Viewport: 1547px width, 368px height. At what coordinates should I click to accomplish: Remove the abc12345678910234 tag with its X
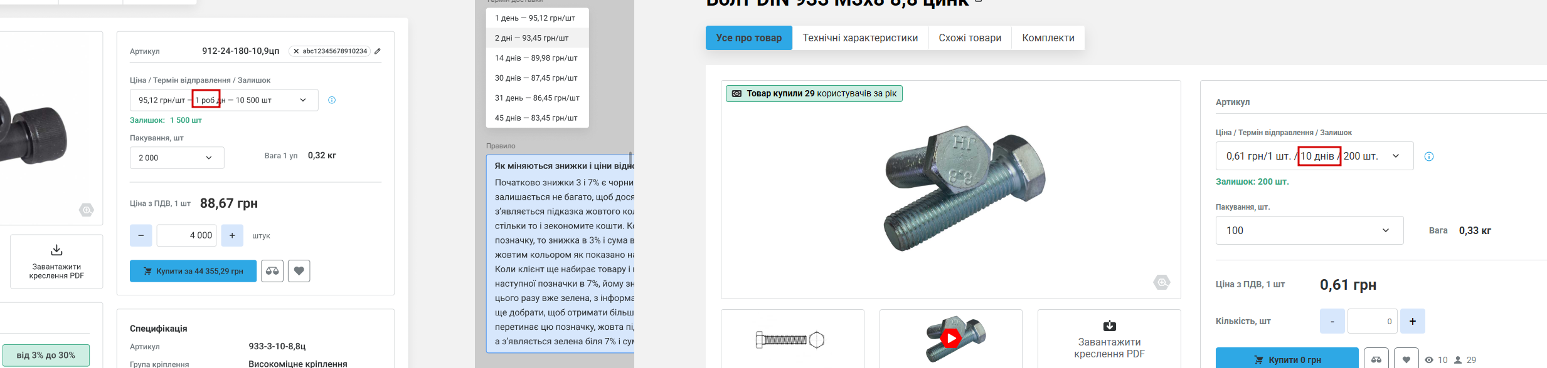click(x=296, y=51)
